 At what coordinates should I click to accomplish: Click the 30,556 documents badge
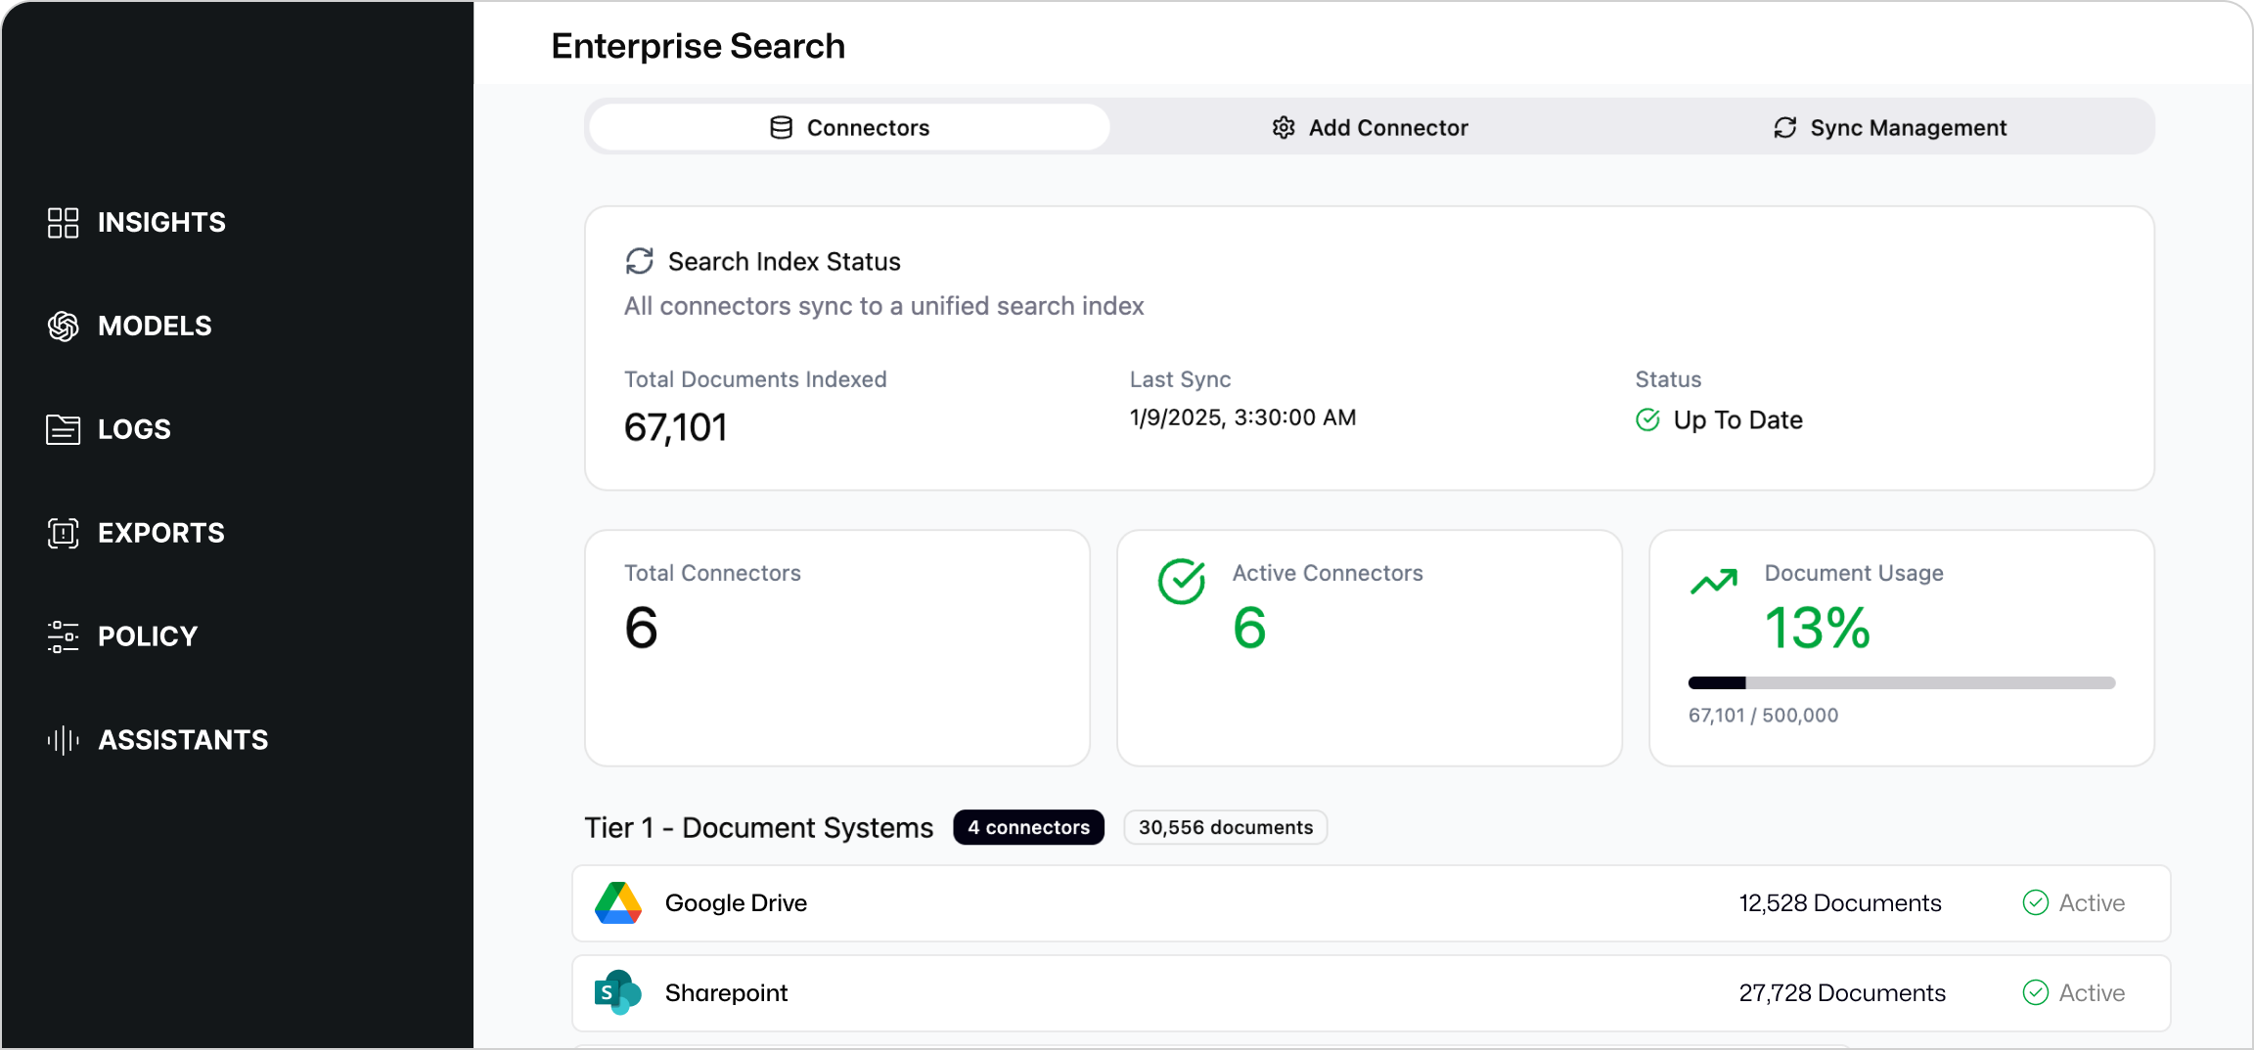click(x=1225, y=828)
